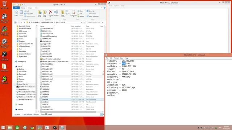Select Homegroup in the navigation pane

click(21, 61)
